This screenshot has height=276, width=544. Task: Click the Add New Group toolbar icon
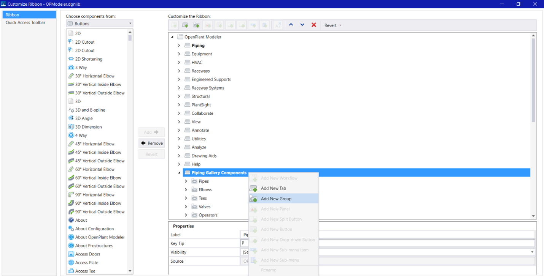coord(197,25)
